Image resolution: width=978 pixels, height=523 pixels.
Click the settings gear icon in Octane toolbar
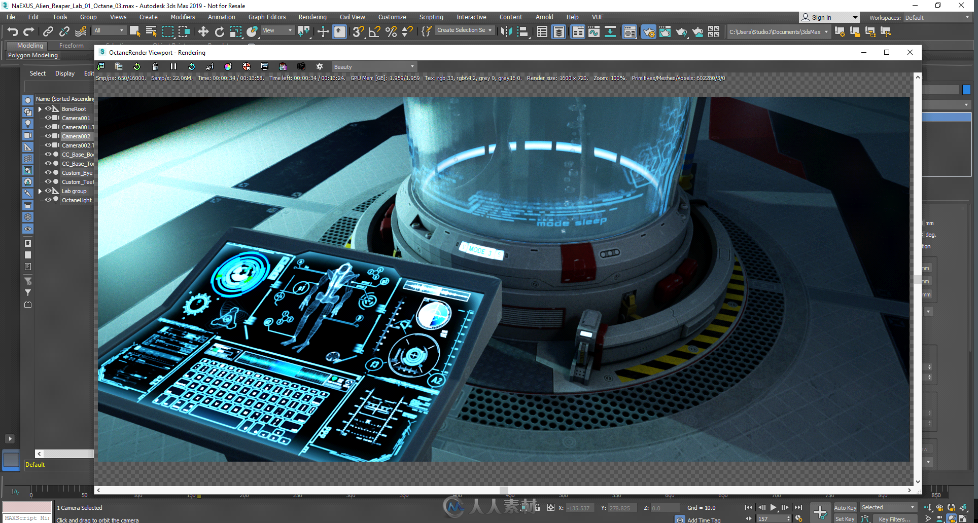tap(320, 66)
